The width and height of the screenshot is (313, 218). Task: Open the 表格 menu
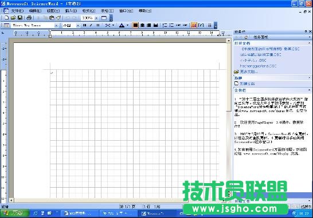[x=107, y=11]
